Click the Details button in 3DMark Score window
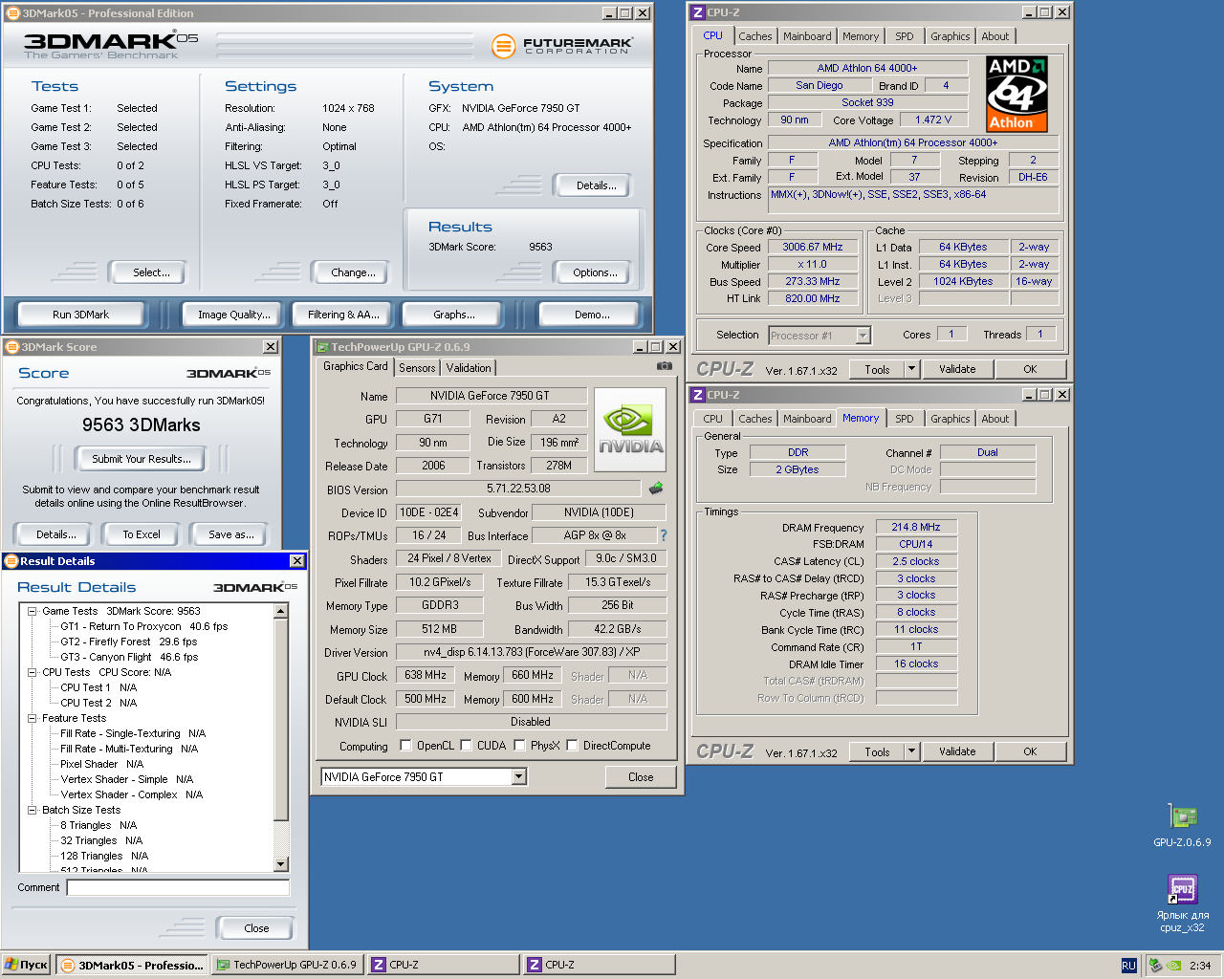Screen dimensions: 1224x979 point(55,534)
